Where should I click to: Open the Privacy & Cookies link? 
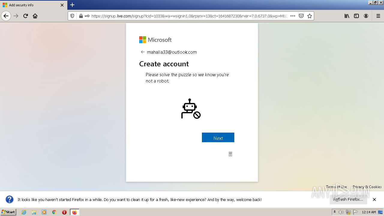(367, 187)
